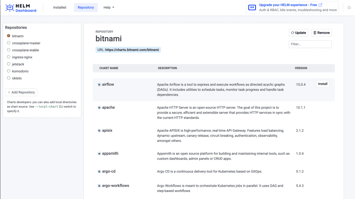This screenshot has height=199, width=355.
Task: Click the upgrade banner robot icon
Action: [252, 8]
